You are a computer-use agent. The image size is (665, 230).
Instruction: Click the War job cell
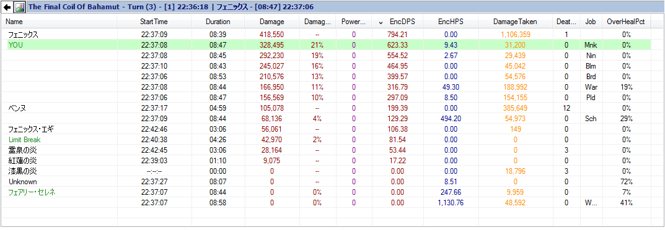coord(591,87)
